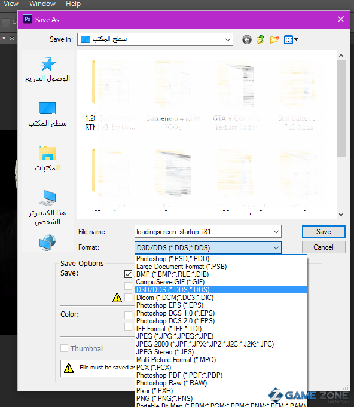Open This PC sidebar shortcut
This screenshot has width=354, height=407.
click(47, 207)
